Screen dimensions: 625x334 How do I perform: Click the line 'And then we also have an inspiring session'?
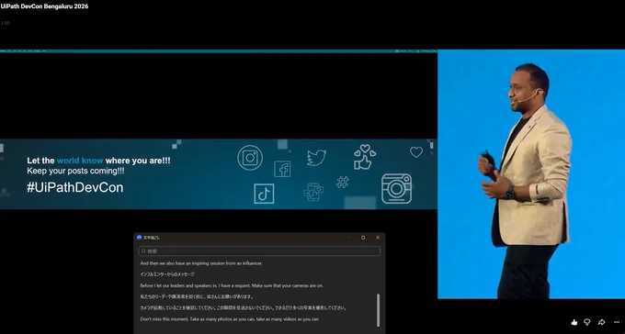(201, 263)
